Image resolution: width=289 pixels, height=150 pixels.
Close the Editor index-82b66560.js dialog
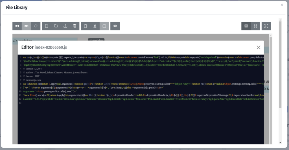(259, 48)
